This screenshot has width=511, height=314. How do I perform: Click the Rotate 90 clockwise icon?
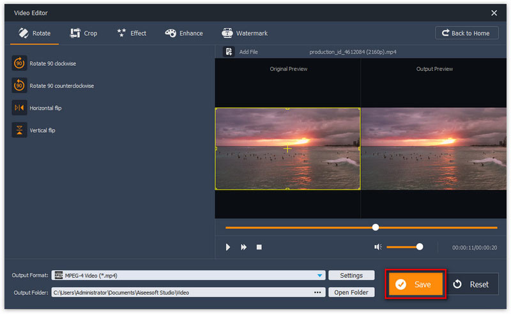click(x=19, y=63)
